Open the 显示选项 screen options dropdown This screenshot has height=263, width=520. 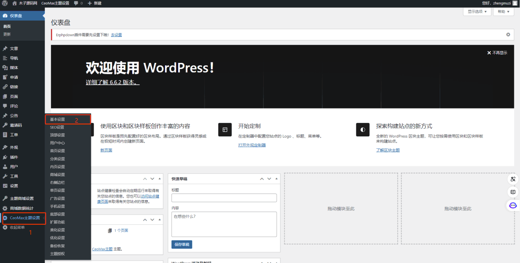(x=477, y=12)
